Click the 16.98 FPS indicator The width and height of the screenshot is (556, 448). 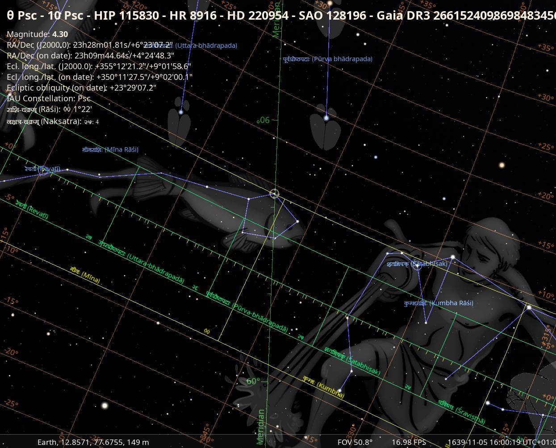coord(409,442)
